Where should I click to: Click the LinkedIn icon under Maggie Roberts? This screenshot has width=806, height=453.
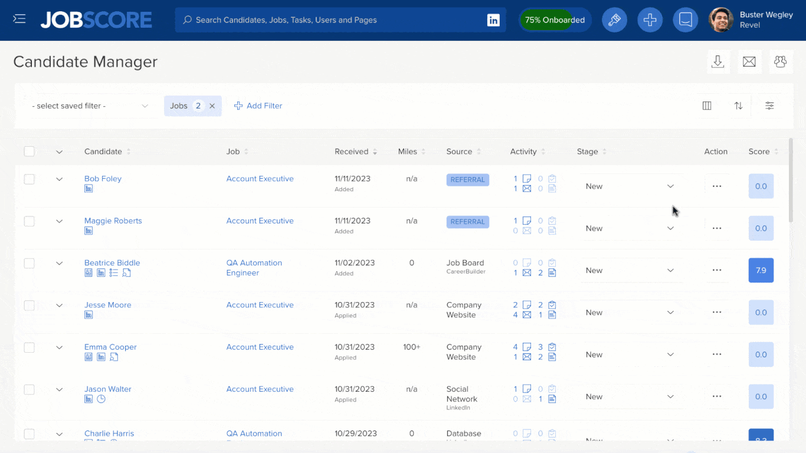pos(89,231)
